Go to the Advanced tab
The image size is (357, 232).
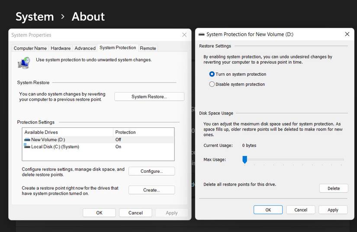click(x=85, y=48)
